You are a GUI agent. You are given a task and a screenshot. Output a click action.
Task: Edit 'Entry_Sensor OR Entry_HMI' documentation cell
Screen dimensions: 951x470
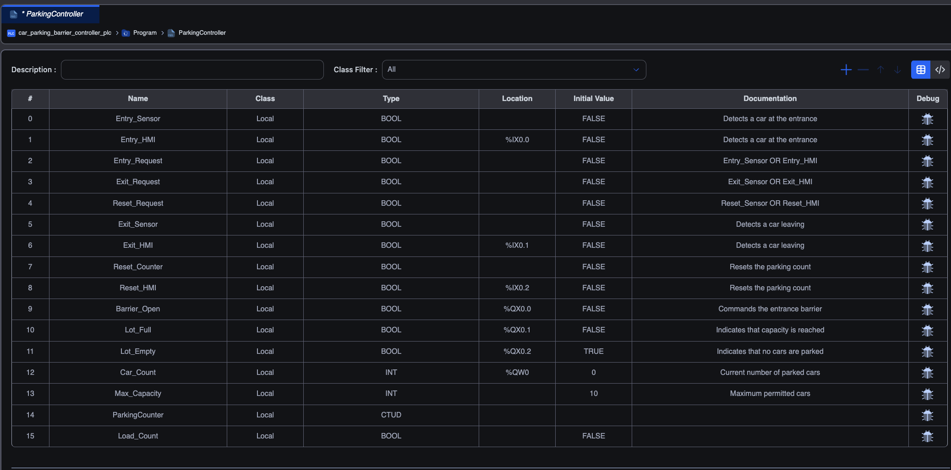(770, 161)
